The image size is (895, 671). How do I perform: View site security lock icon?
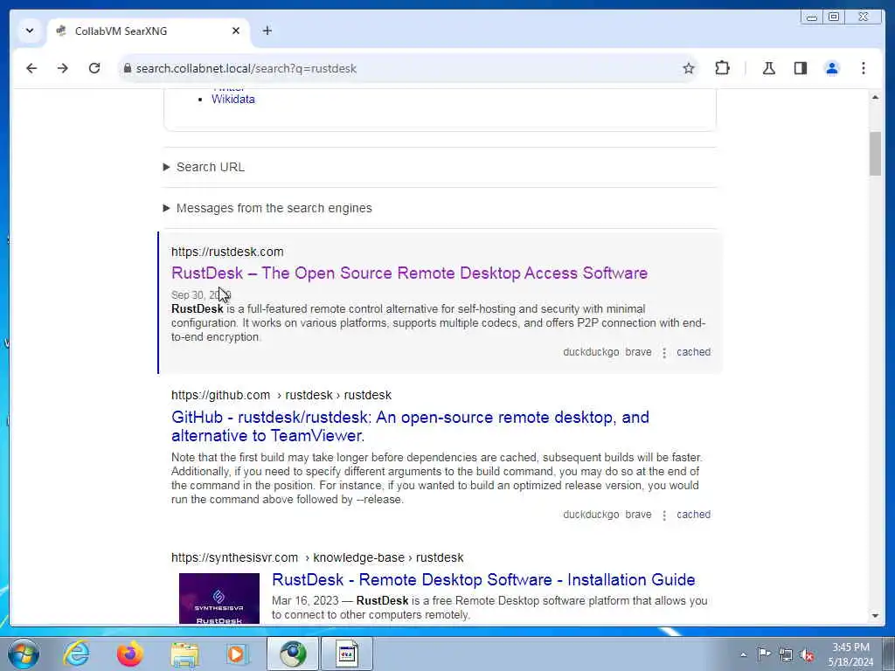click(128, 68)
